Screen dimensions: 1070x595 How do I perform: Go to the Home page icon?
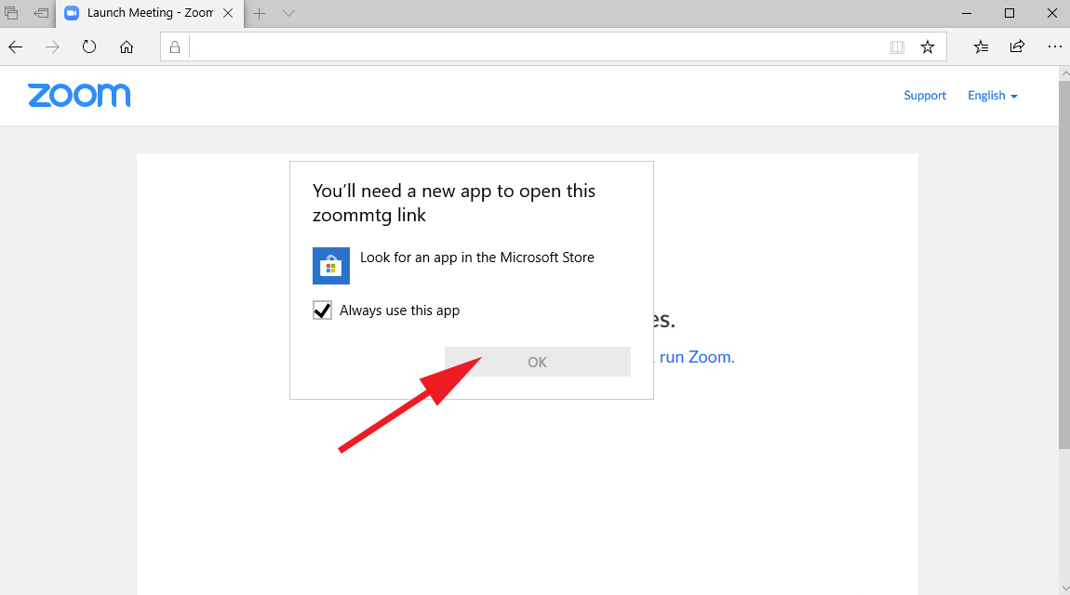[x=127, y=47]
